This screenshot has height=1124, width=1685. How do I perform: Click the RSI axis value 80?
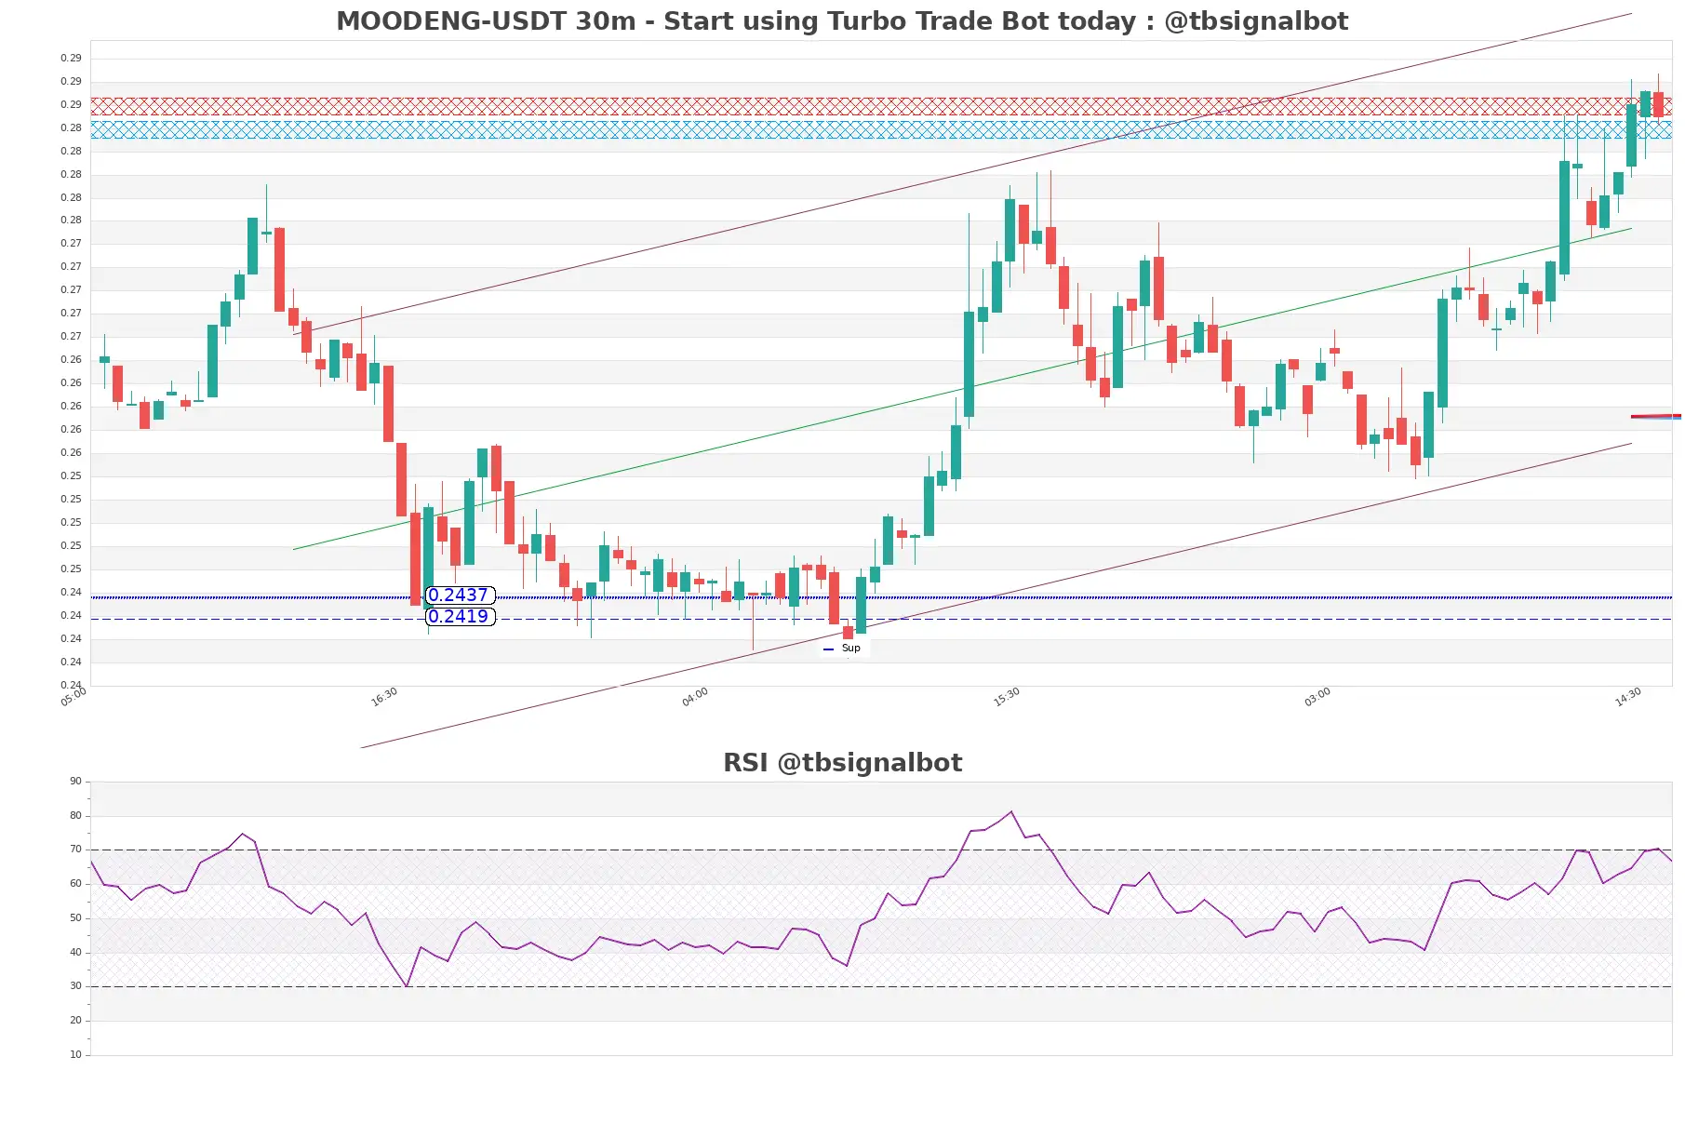pyautogui.click(x=75, y=816)
